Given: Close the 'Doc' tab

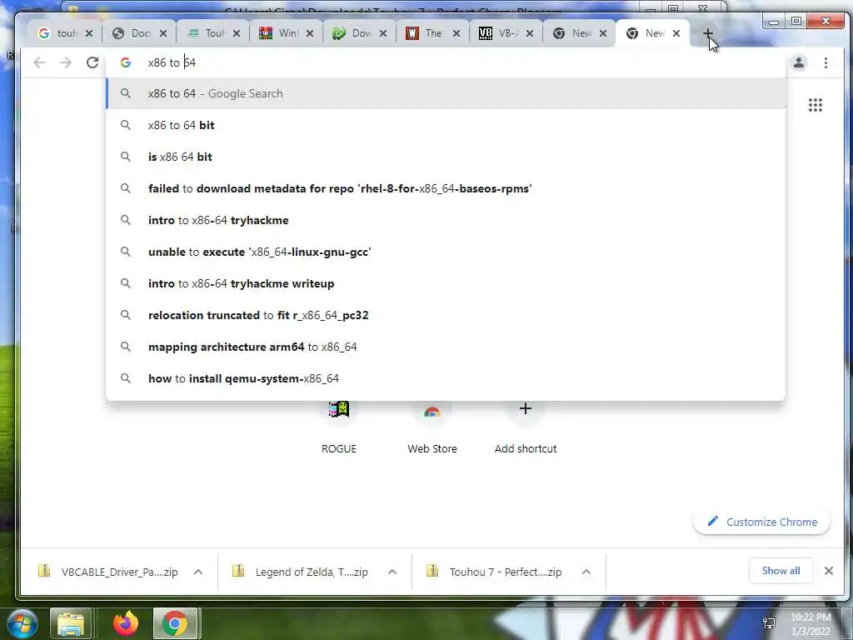Looking at the screenshot, I should pos(162,33).
